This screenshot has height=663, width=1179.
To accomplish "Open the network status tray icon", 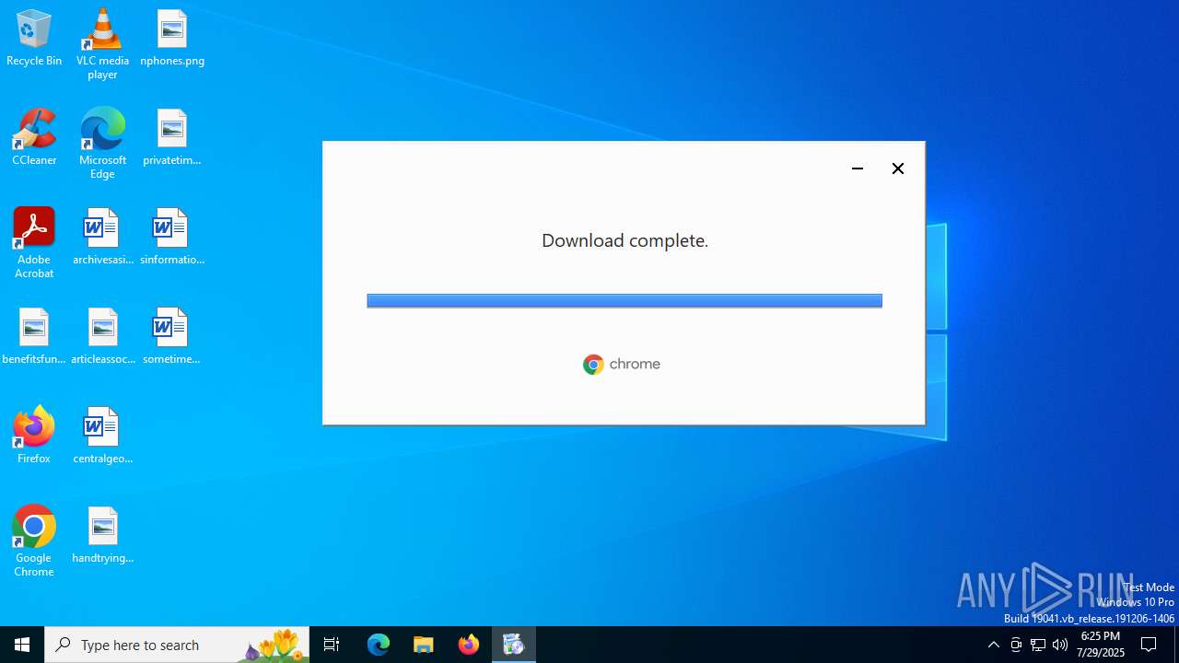I will (1038, 645).
